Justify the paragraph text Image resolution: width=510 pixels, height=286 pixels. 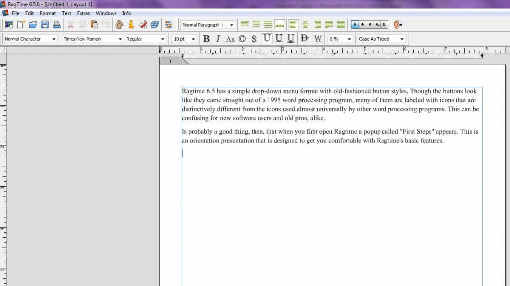coord(329,25)
